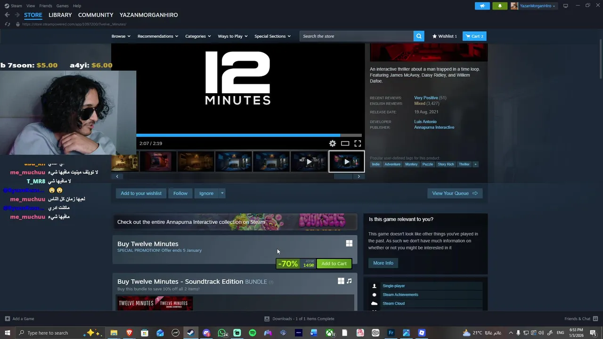Expand the Recommendations dropdown
Screen dimensions: 603x339
tap(158, 36)
